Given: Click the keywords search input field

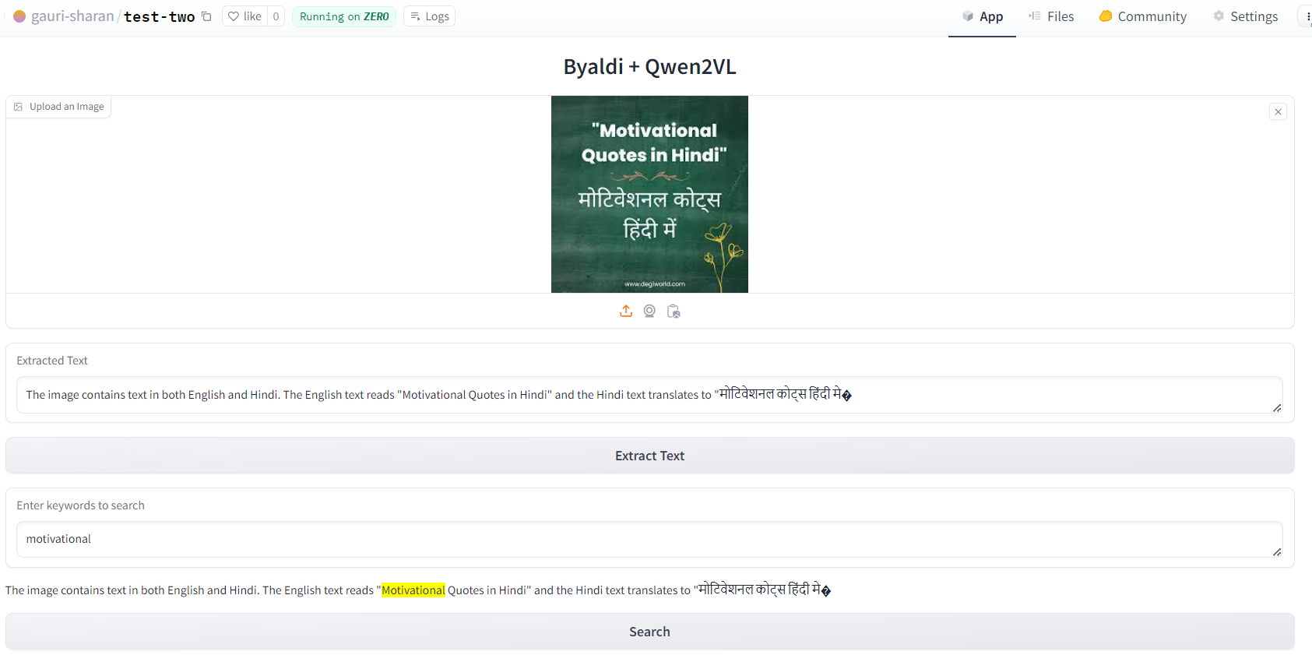Looking at the screenshot, I should coord(649,539).
